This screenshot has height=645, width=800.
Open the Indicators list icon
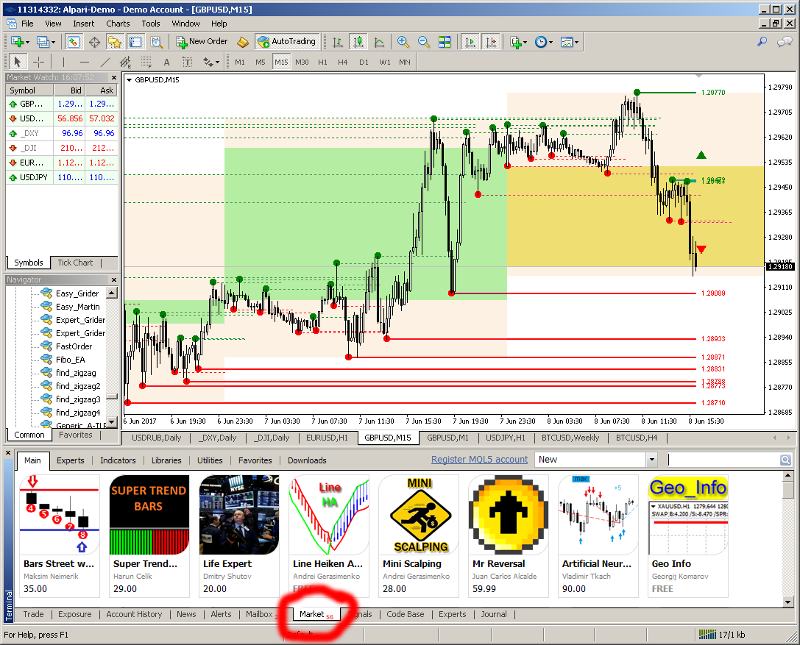[x=515, y=42]
